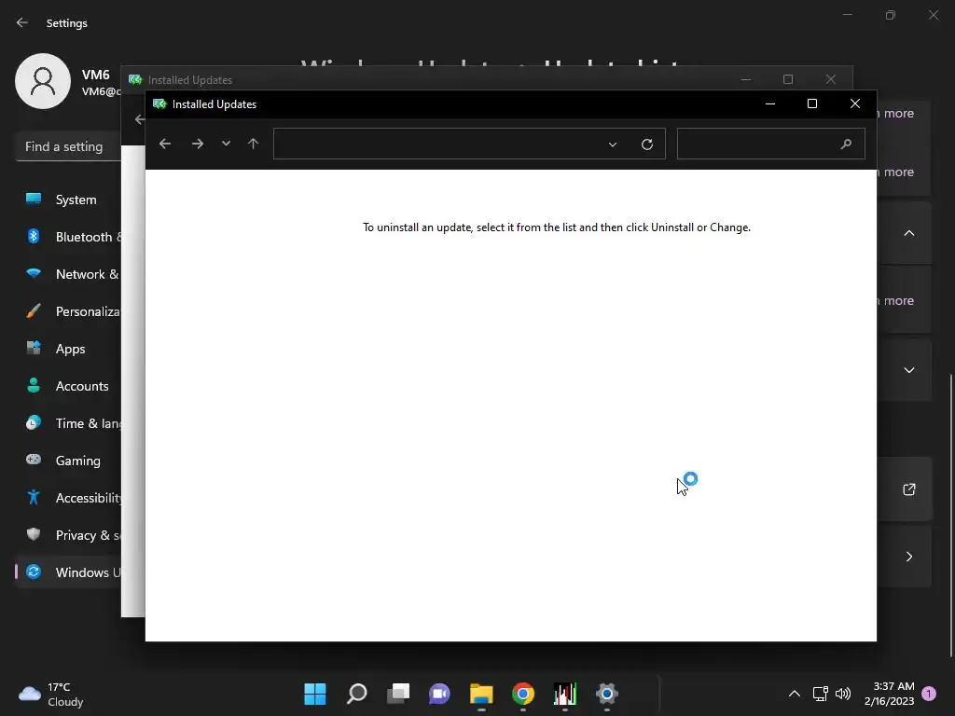Open volume control tray icon
The width and height of the screenshot is (955, 716).
(x=843, y=694)
